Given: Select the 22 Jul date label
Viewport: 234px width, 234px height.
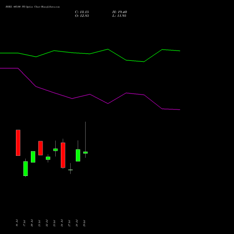Looking at the screenshot, I should point(47,223).
